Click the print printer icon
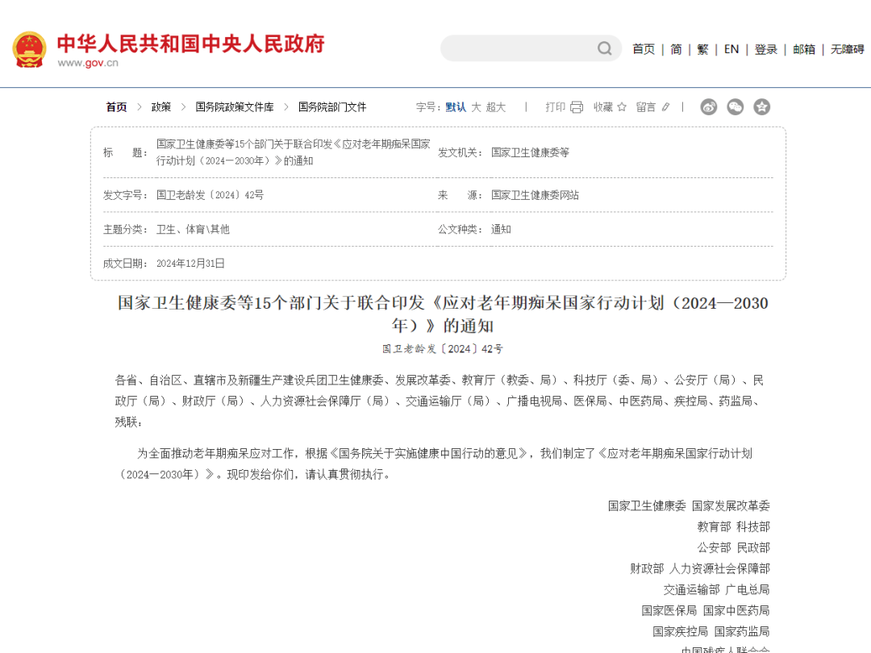Image resolution: width=871 pixels, height=653 pixels. coord(577,107)
